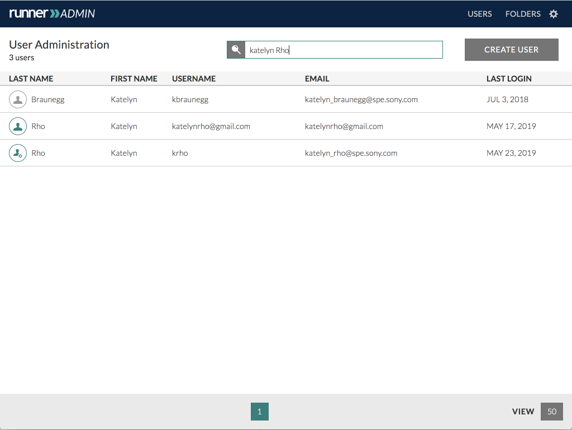Go to the USERS section

[x=480, y=14]
